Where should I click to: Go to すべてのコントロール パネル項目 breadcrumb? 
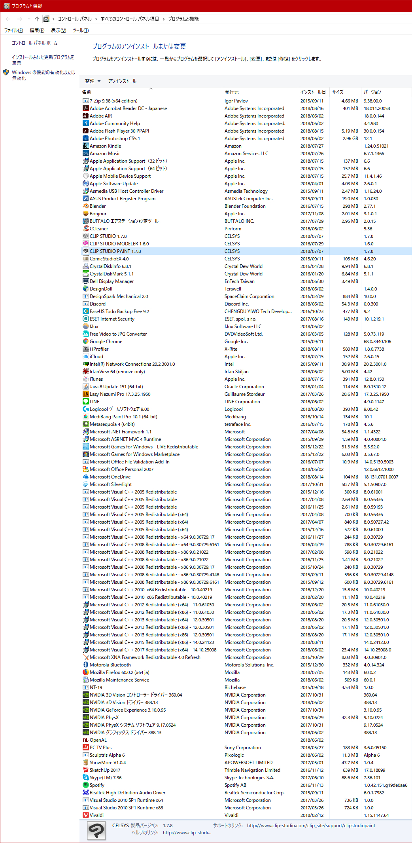click(130, 19)
